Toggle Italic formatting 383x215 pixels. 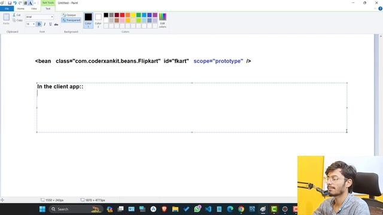[x=45, y=24]
